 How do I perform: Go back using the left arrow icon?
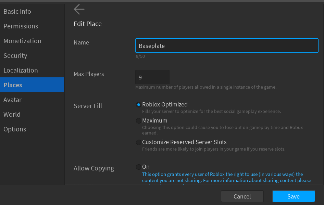(79, 9)
